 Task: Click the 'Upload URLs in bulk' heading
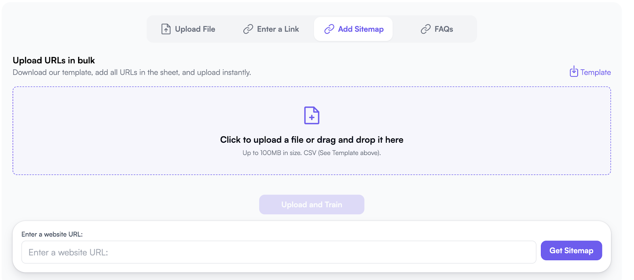54,60
